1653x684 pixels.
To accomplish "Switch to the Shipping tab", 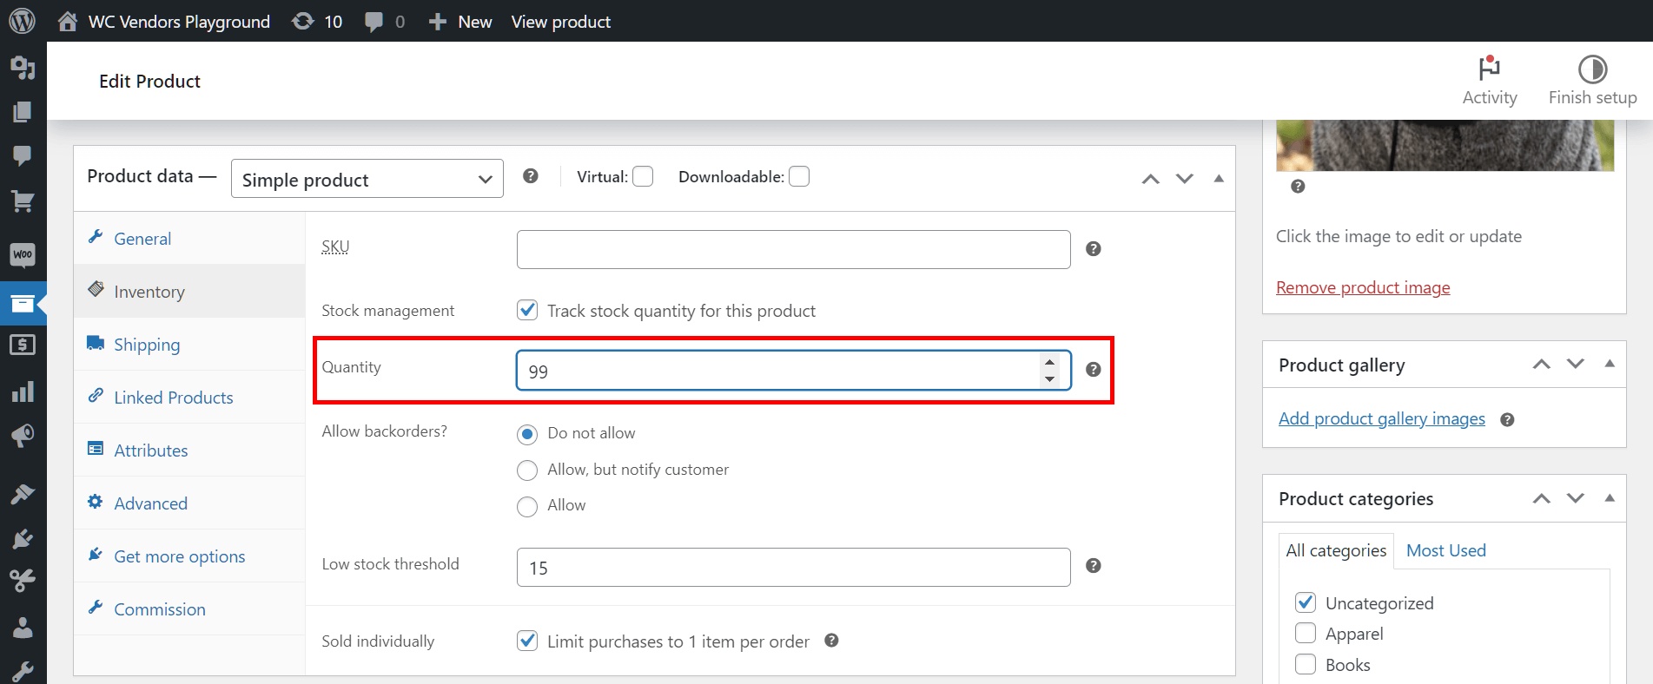I will point(147,345).
